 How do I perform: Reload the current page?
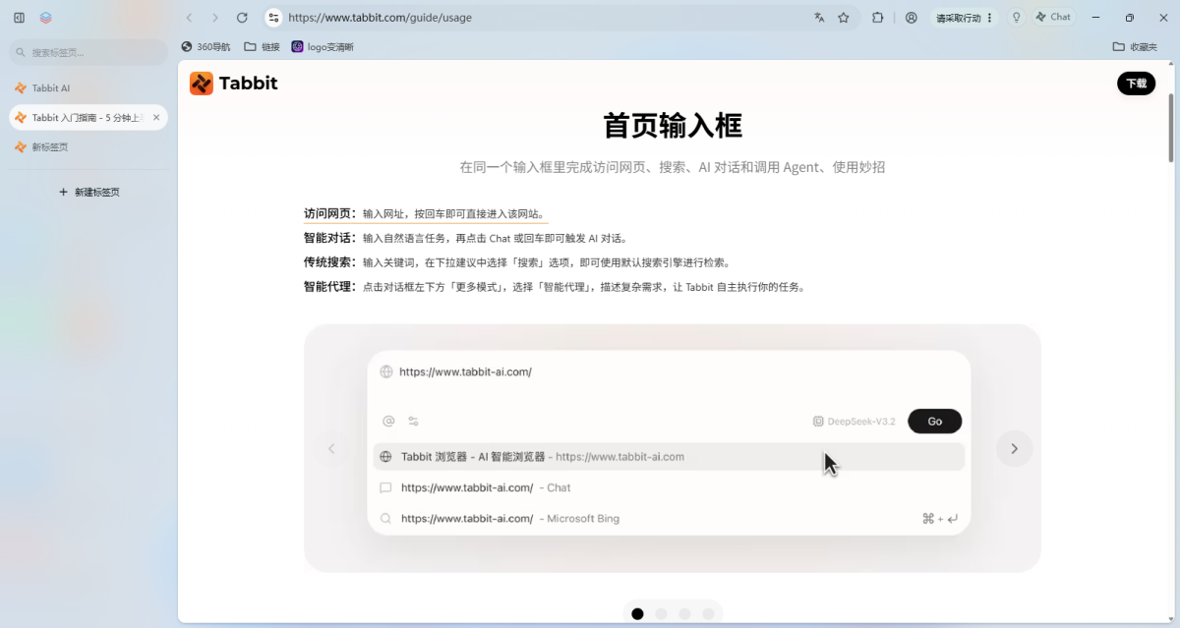pyautogui.click(x=242, y=18)
